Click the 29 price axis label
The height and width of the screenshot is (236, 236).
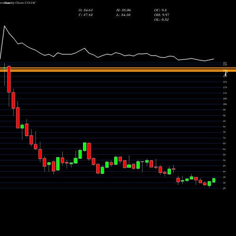click(x=224, y=188)
